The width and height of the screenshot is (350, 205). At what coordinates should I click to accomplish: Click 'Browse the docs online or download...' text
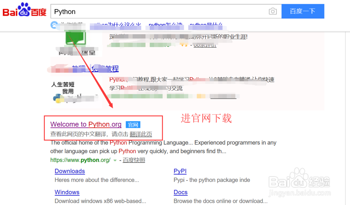(220, 201)
